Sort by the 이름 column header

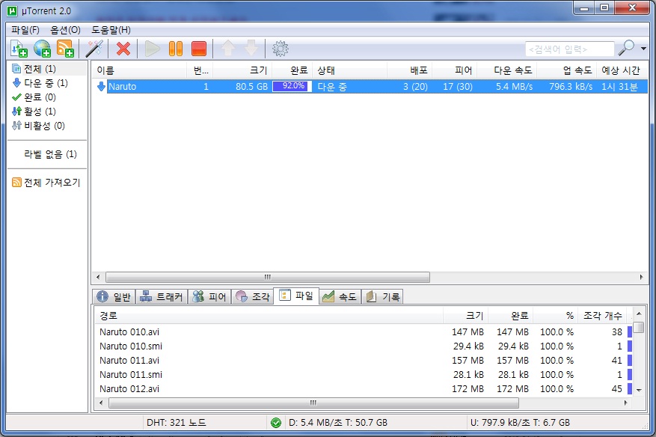pos(140,70)
